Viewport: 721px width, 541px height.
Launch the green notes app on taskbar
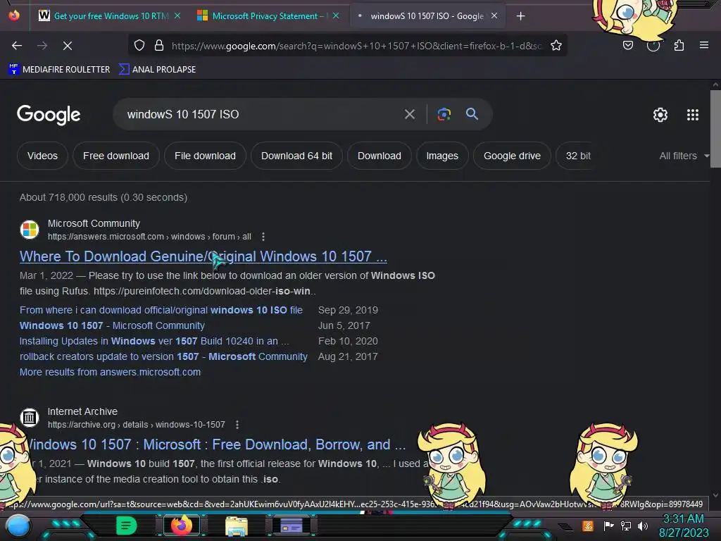tap(127, 526)
